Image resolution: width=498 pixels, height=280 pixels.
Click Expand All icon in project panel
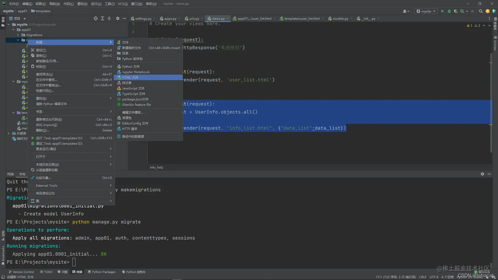tap(102, 18)
